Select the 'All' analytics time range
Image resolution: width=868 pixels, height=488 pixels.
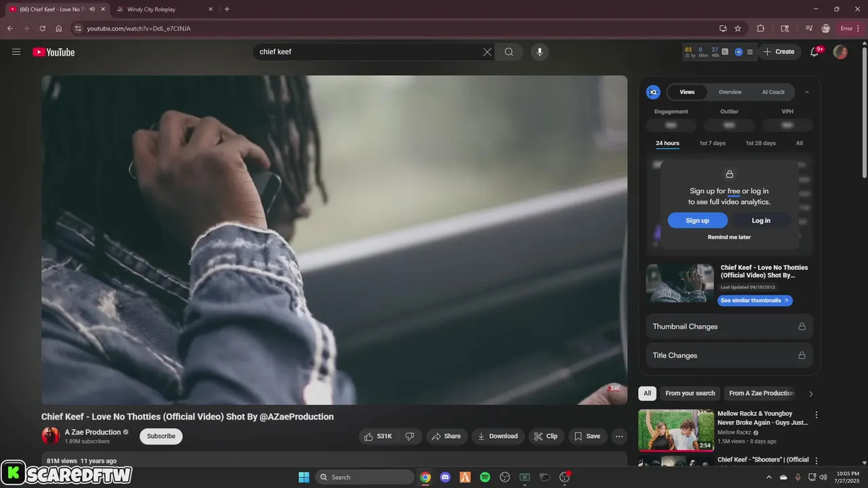tap(800, 143)
